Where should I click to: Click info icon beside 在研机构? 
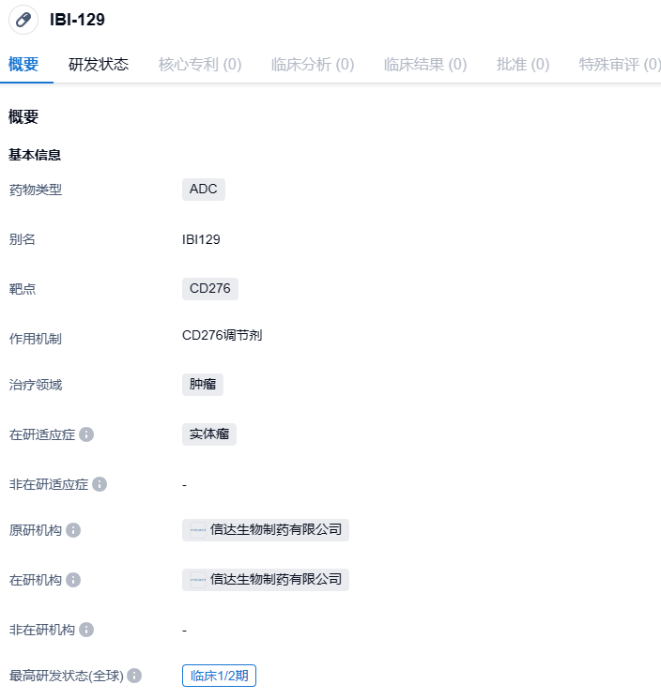(73, 580)
